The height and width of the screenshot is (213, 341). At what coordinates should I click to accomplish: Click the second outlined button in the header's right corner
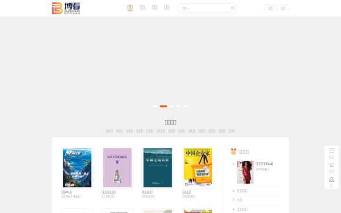(283, 8)
